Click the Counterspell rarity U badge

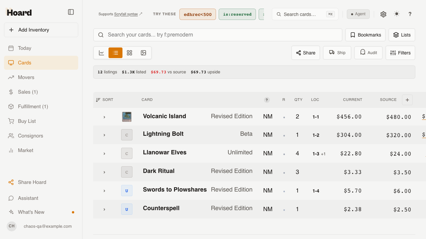click(x=127, y=209)
